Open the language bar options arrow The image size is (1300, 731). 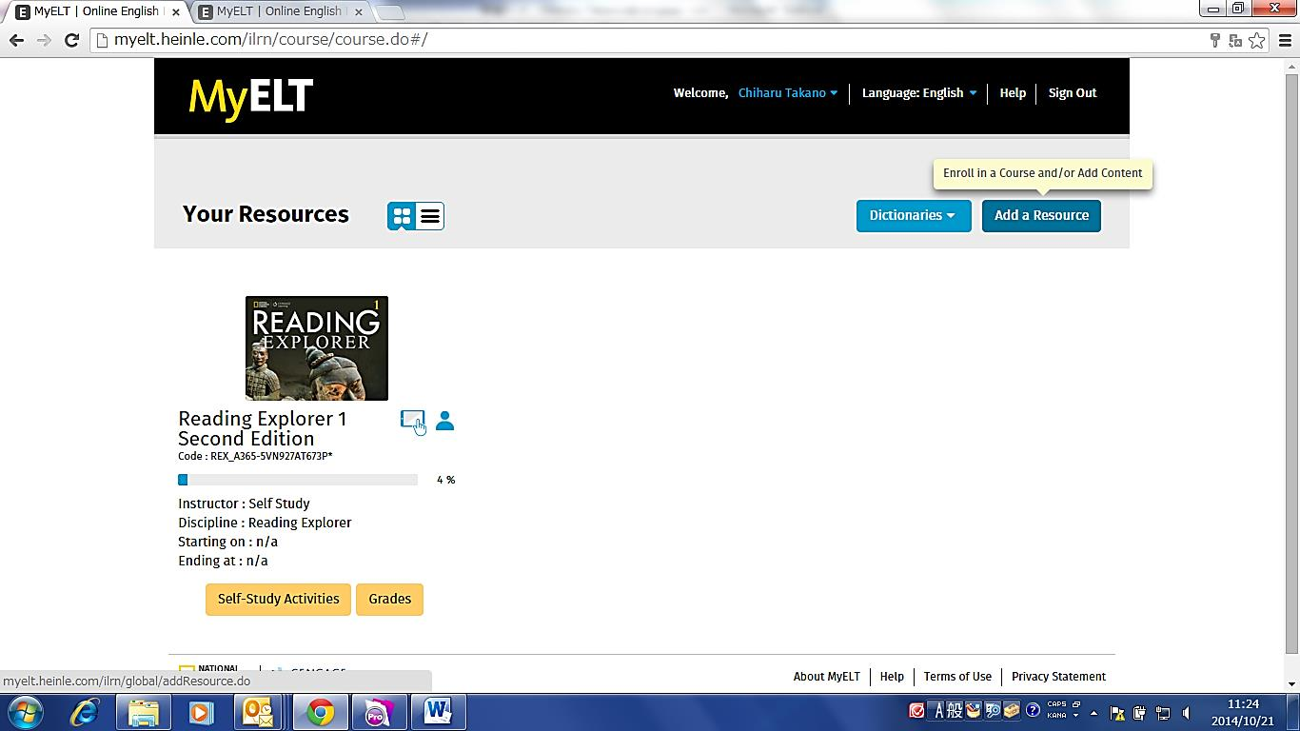(x=1076, y=716)
